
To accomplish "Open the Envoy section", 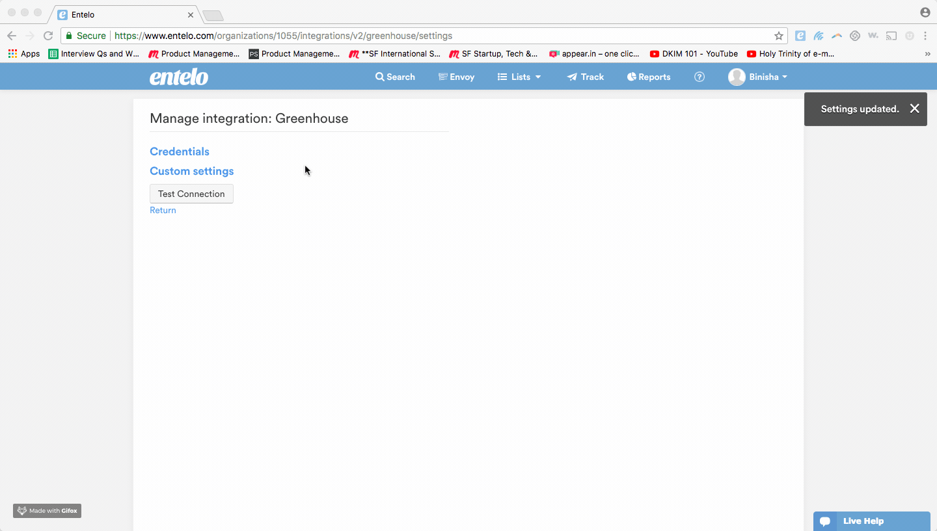I will (456, 77).
